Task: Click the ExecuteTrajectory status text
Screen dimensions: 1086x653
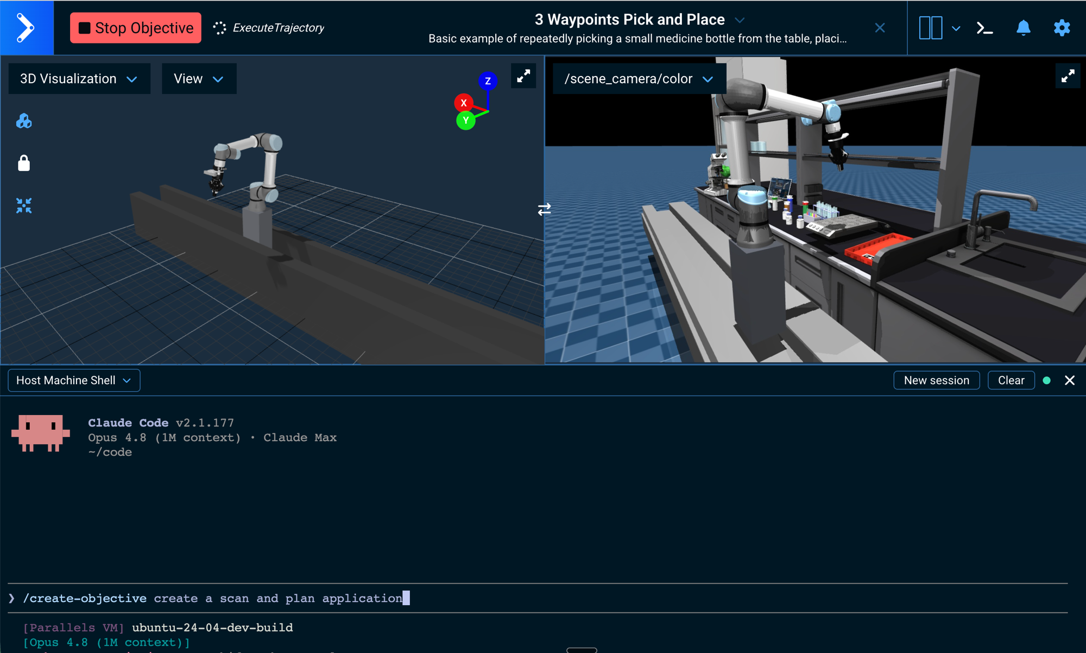Action: [x=279, y=28]
